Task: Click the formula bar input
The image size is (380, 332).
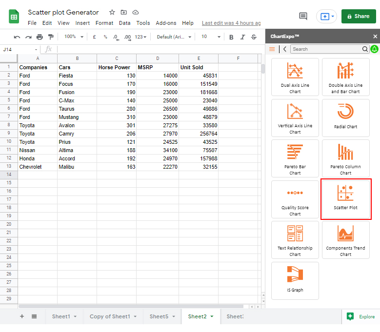Action: [160, 49]
